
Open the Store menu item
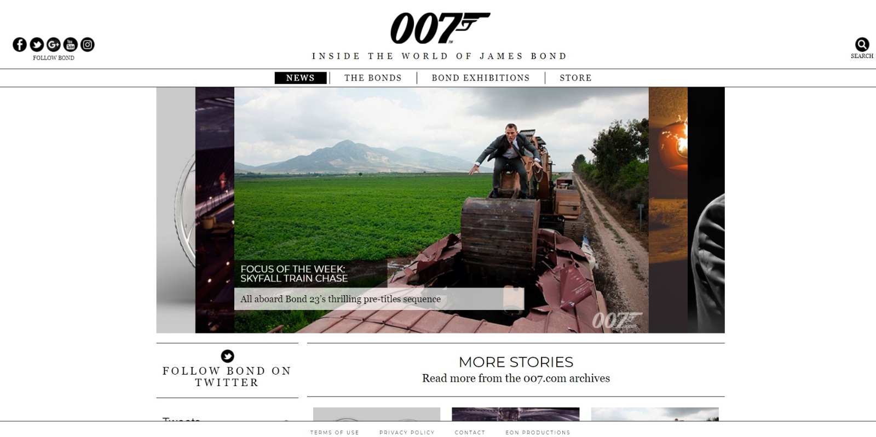(575, 78)
